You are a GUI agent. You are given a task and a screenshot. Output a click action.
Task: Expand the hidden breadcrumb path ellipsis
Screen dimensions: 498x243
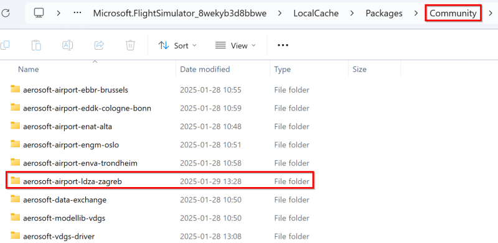tap(77, 13)
